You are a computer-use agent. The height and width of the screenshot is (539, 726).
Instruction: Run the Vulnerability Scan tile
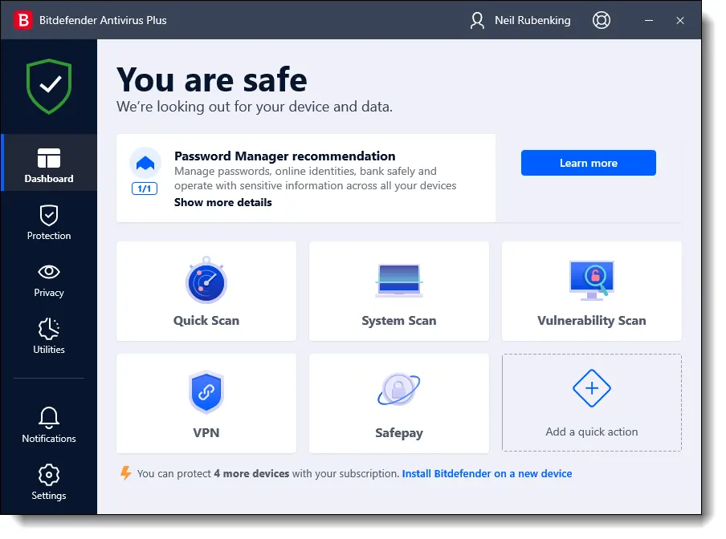[x=592, y=291]
